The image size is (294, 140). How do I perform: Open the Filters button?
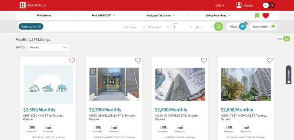[237, 27]
